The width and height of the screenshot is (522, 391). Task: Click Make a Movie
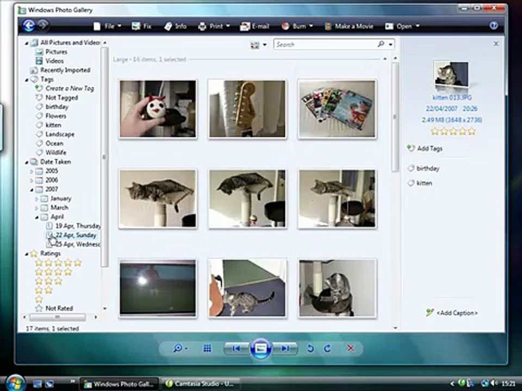click(x=349, y=26)
